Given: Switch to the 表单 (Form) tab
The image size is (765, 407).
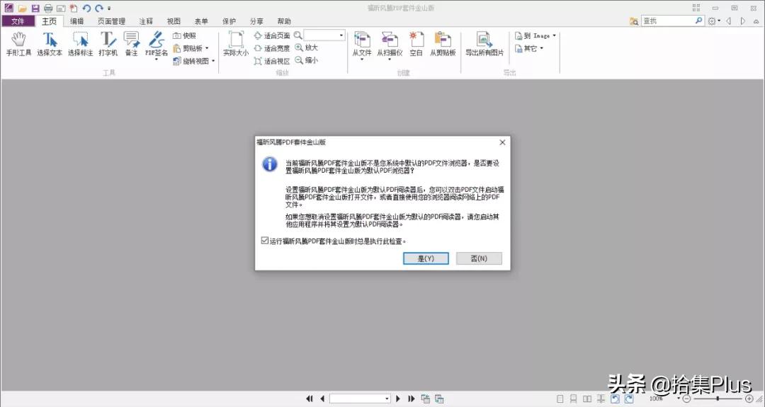Looking at the screenshot, I should pyautogui.click(x=201, y=21).
